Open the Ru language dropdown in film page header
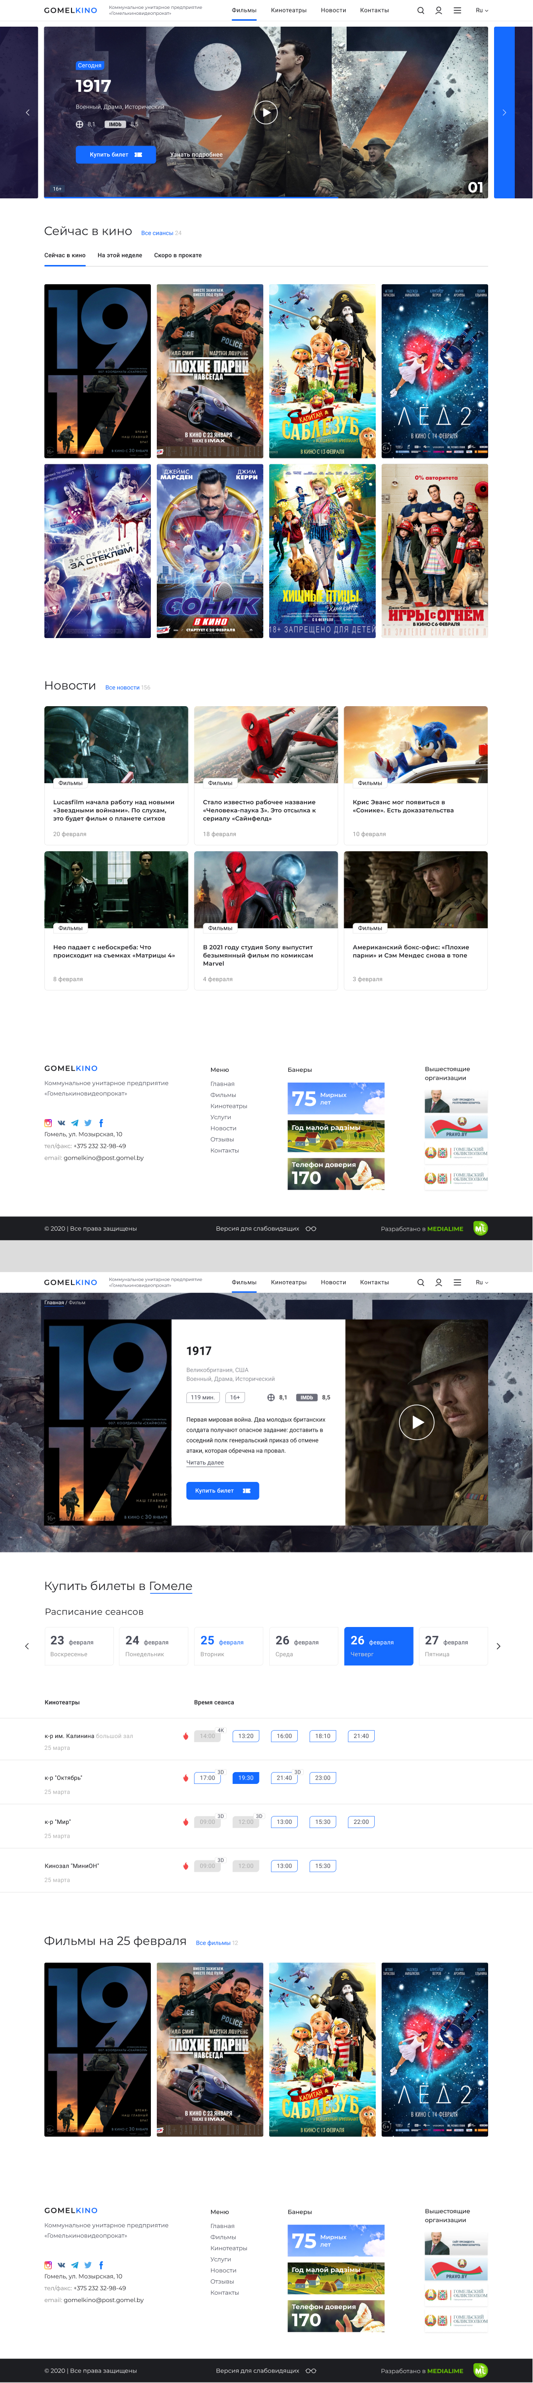This screenshot has width=533, height=2383. 481,1282
